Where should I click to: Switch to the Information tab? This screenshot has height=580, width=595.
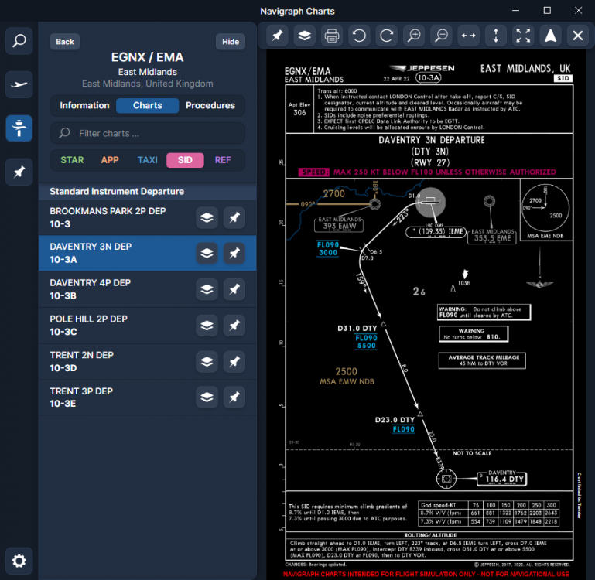84,106
